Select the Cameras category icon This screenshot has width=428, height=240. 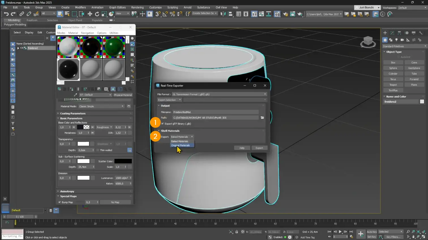coord(402,40)
